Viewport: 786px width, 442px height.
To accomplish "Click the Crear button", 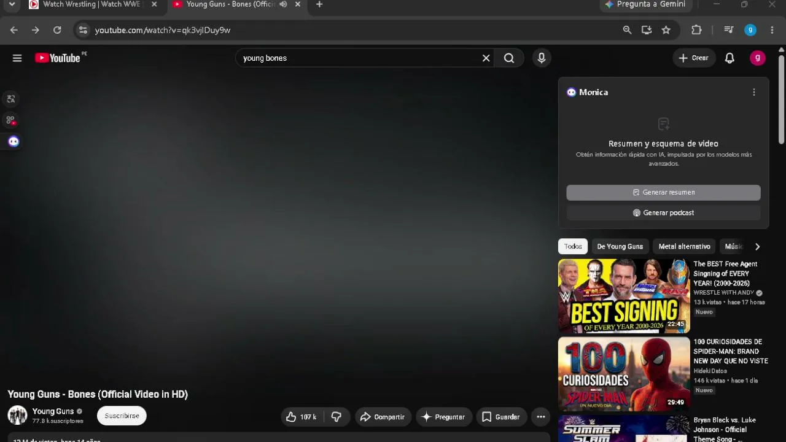I will point(694,58).
